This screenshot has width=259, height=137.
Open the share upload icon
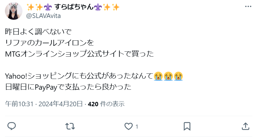pyautogui.click(x=245, y=126)
